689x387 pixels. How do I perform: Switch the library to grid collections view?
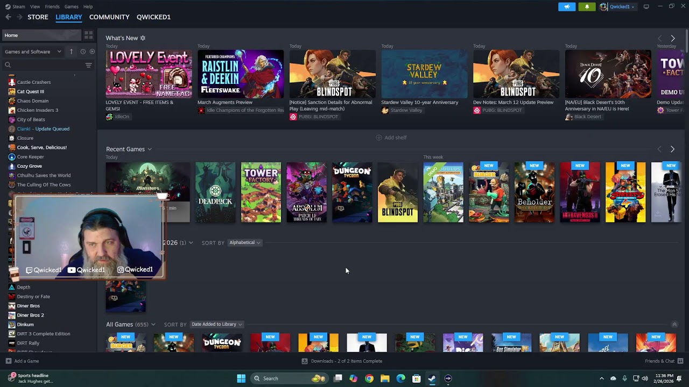[88, 35]
